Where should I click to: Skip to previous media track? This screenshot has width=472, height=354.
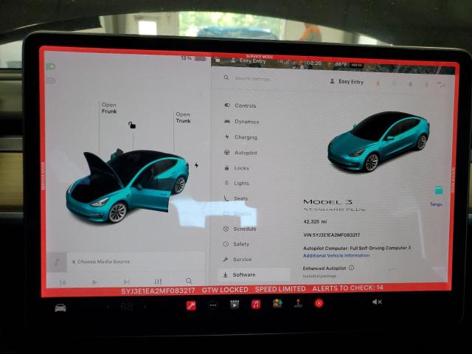point(63,282)
